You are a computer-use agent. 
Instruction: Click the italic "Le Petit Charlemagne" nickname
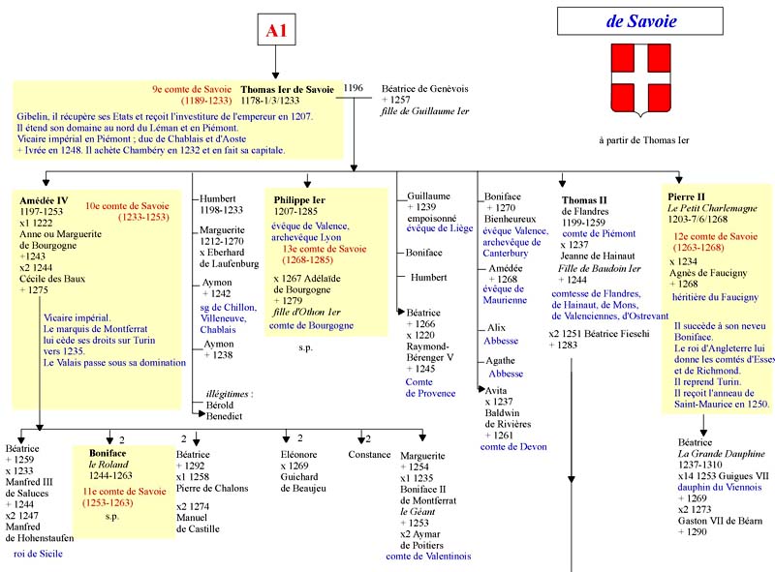[712, 208]
